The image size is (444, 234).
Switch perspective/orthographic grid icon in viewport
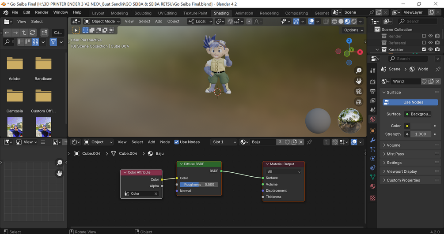[359, 102]
